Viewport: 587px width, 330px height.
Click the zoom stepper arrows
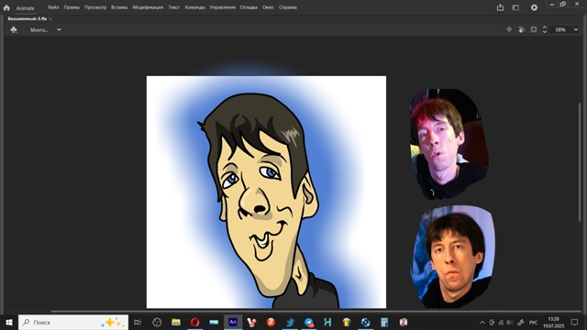point(545,29)
